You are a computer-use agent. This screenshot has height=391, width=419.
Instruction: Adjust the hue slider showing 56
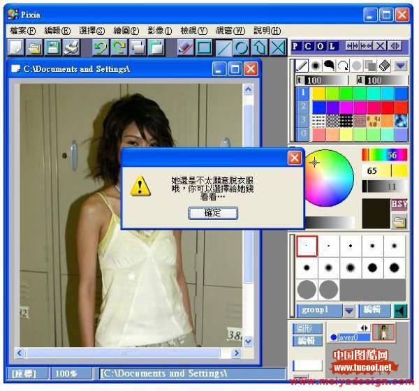click(385, 155)
